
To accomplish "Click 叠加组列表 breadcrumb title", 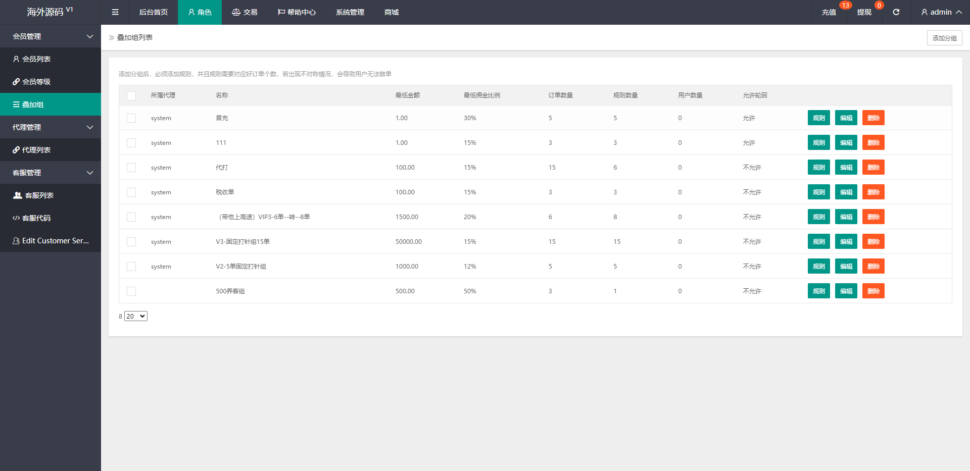I will (x=135, y=37).
